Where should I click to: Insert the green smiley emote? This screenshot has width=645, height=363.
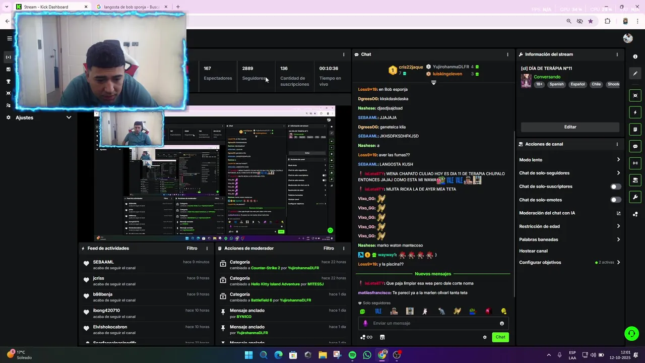[x=362, y=312]
